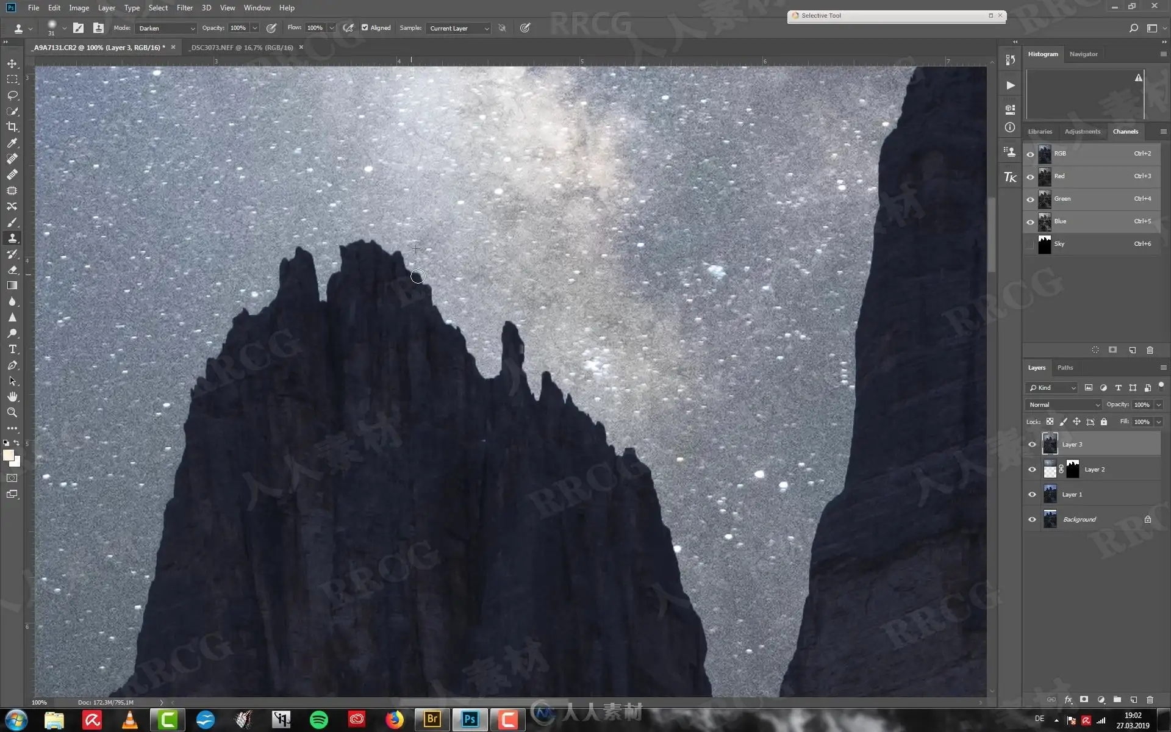Toggle Red channel visibility eye
Screen dimensions: 1171x732
[x=1030, y=176]
